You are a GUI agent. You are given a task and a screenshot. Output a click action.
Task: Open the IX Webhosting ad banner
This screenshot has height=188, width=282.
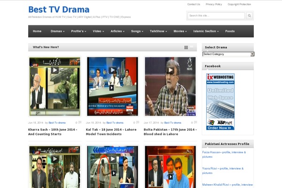[x=220, y=102]
